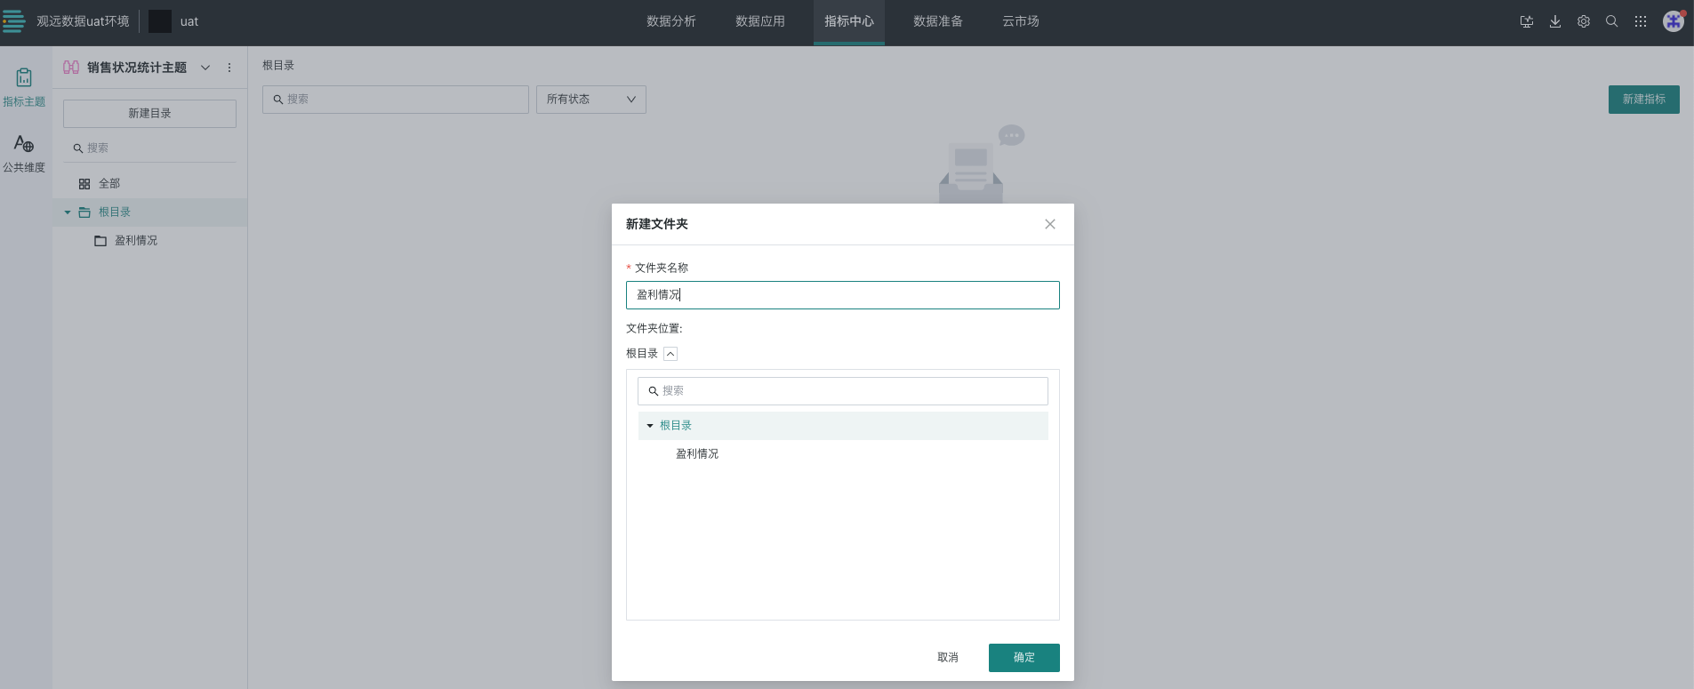Click the 观远数据uat环境 title text

[x=83, y=21]
